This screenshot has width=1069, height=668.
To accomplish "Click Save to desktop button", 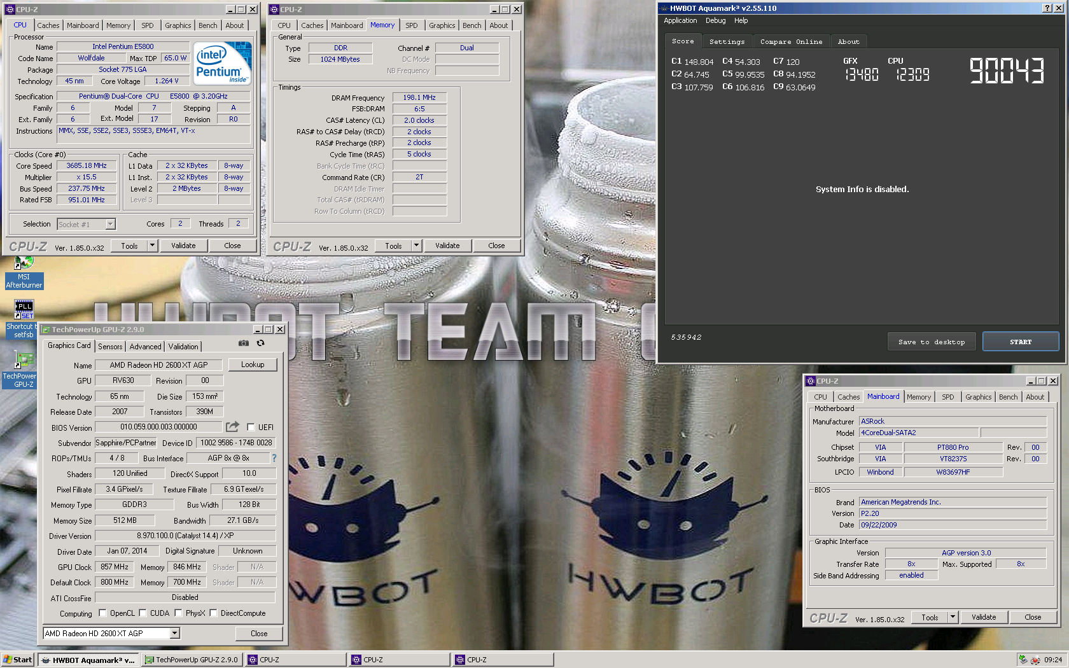I will coord(932,342).
